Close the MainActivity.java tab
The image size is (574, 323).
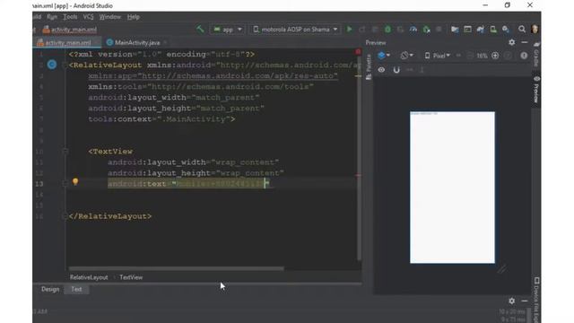coord(165,42)
